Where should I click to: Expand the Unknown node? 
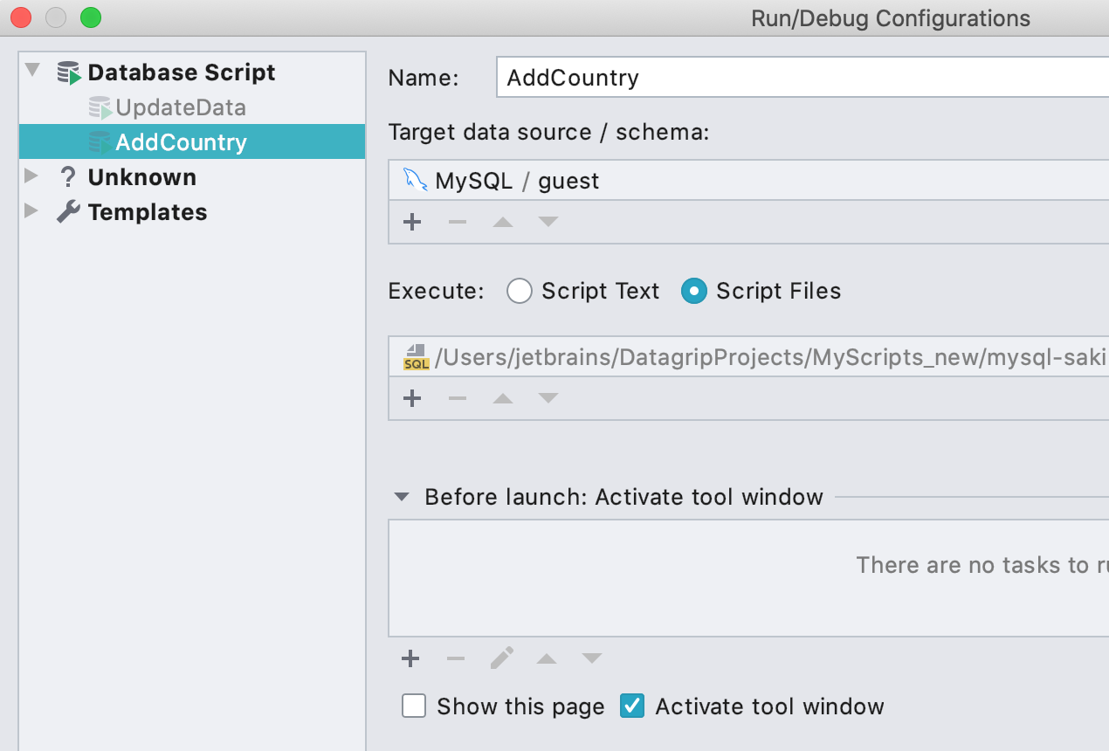pos(32,176)
